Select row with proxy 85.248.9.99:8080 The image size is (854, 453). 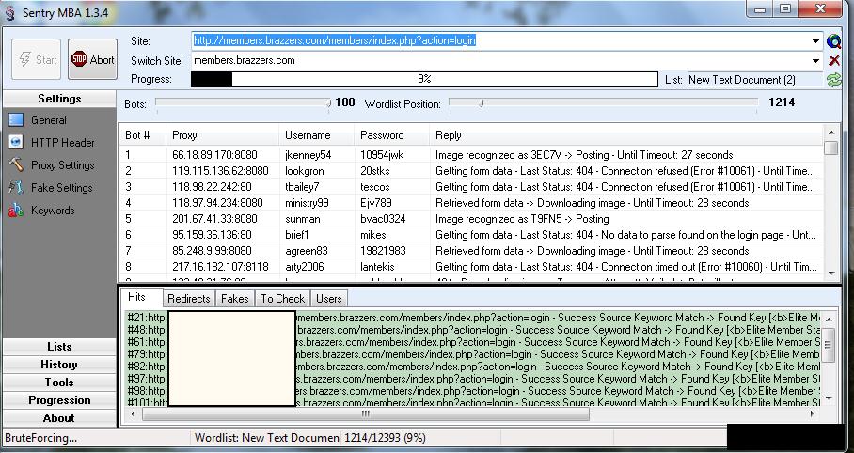pyautogui.click(x=471, y=251)
